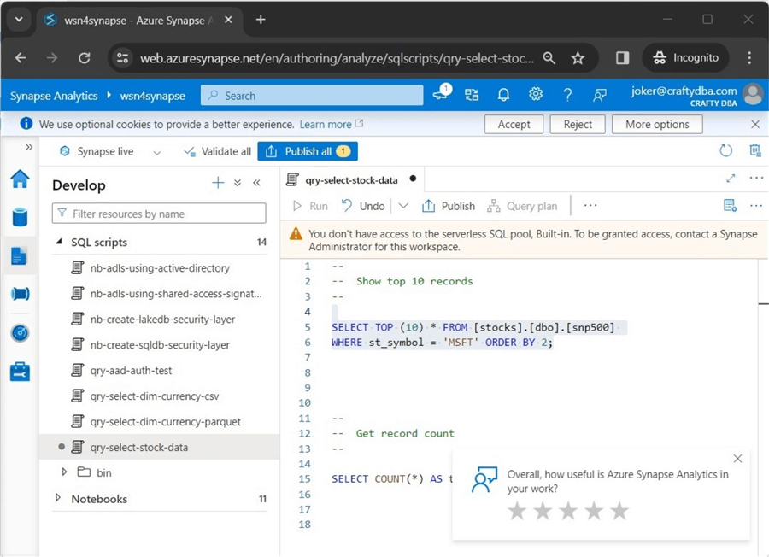
Task: Open the Data hub in sidebar
Action: (20, 217)
